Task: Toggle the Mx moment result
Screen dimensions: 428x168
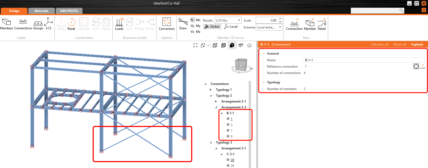Action: [x=198, y=20]
